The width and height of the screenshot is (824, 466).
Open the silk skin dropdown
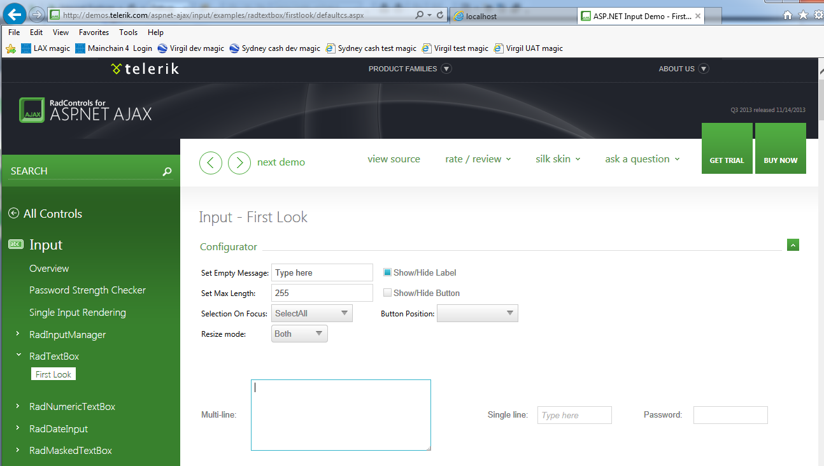point(558,159)
